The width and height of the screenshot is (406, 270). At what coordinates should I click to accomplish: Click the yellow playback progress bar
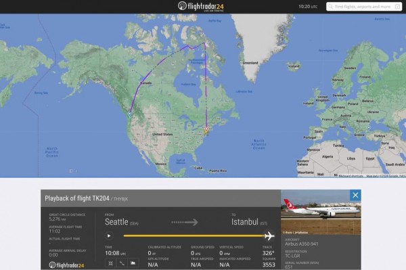[194, 236]
